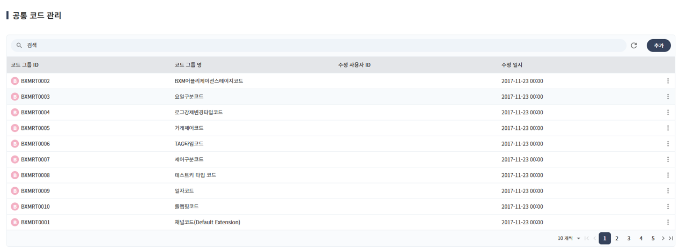Open the actions menu for BXMDT0001 row

coord(668,222)
